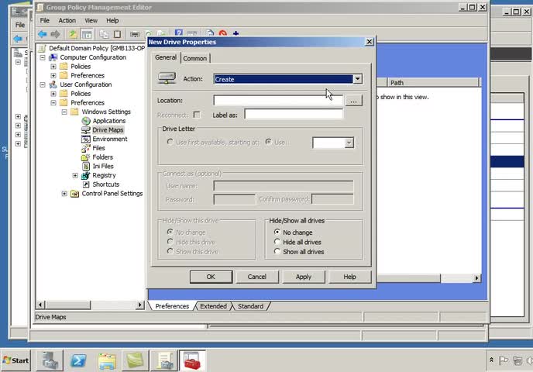Select 'Use first available, starting at' option

click(170, 142)
